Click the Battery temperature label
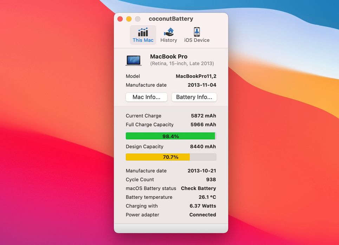The image size is (339, 245). (149, 197)
